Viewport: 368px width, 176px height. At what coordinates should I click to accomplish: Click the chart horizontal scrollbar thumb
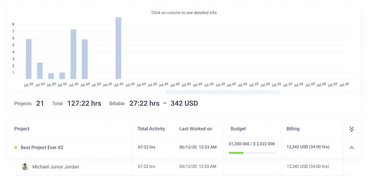pos(223,92)
